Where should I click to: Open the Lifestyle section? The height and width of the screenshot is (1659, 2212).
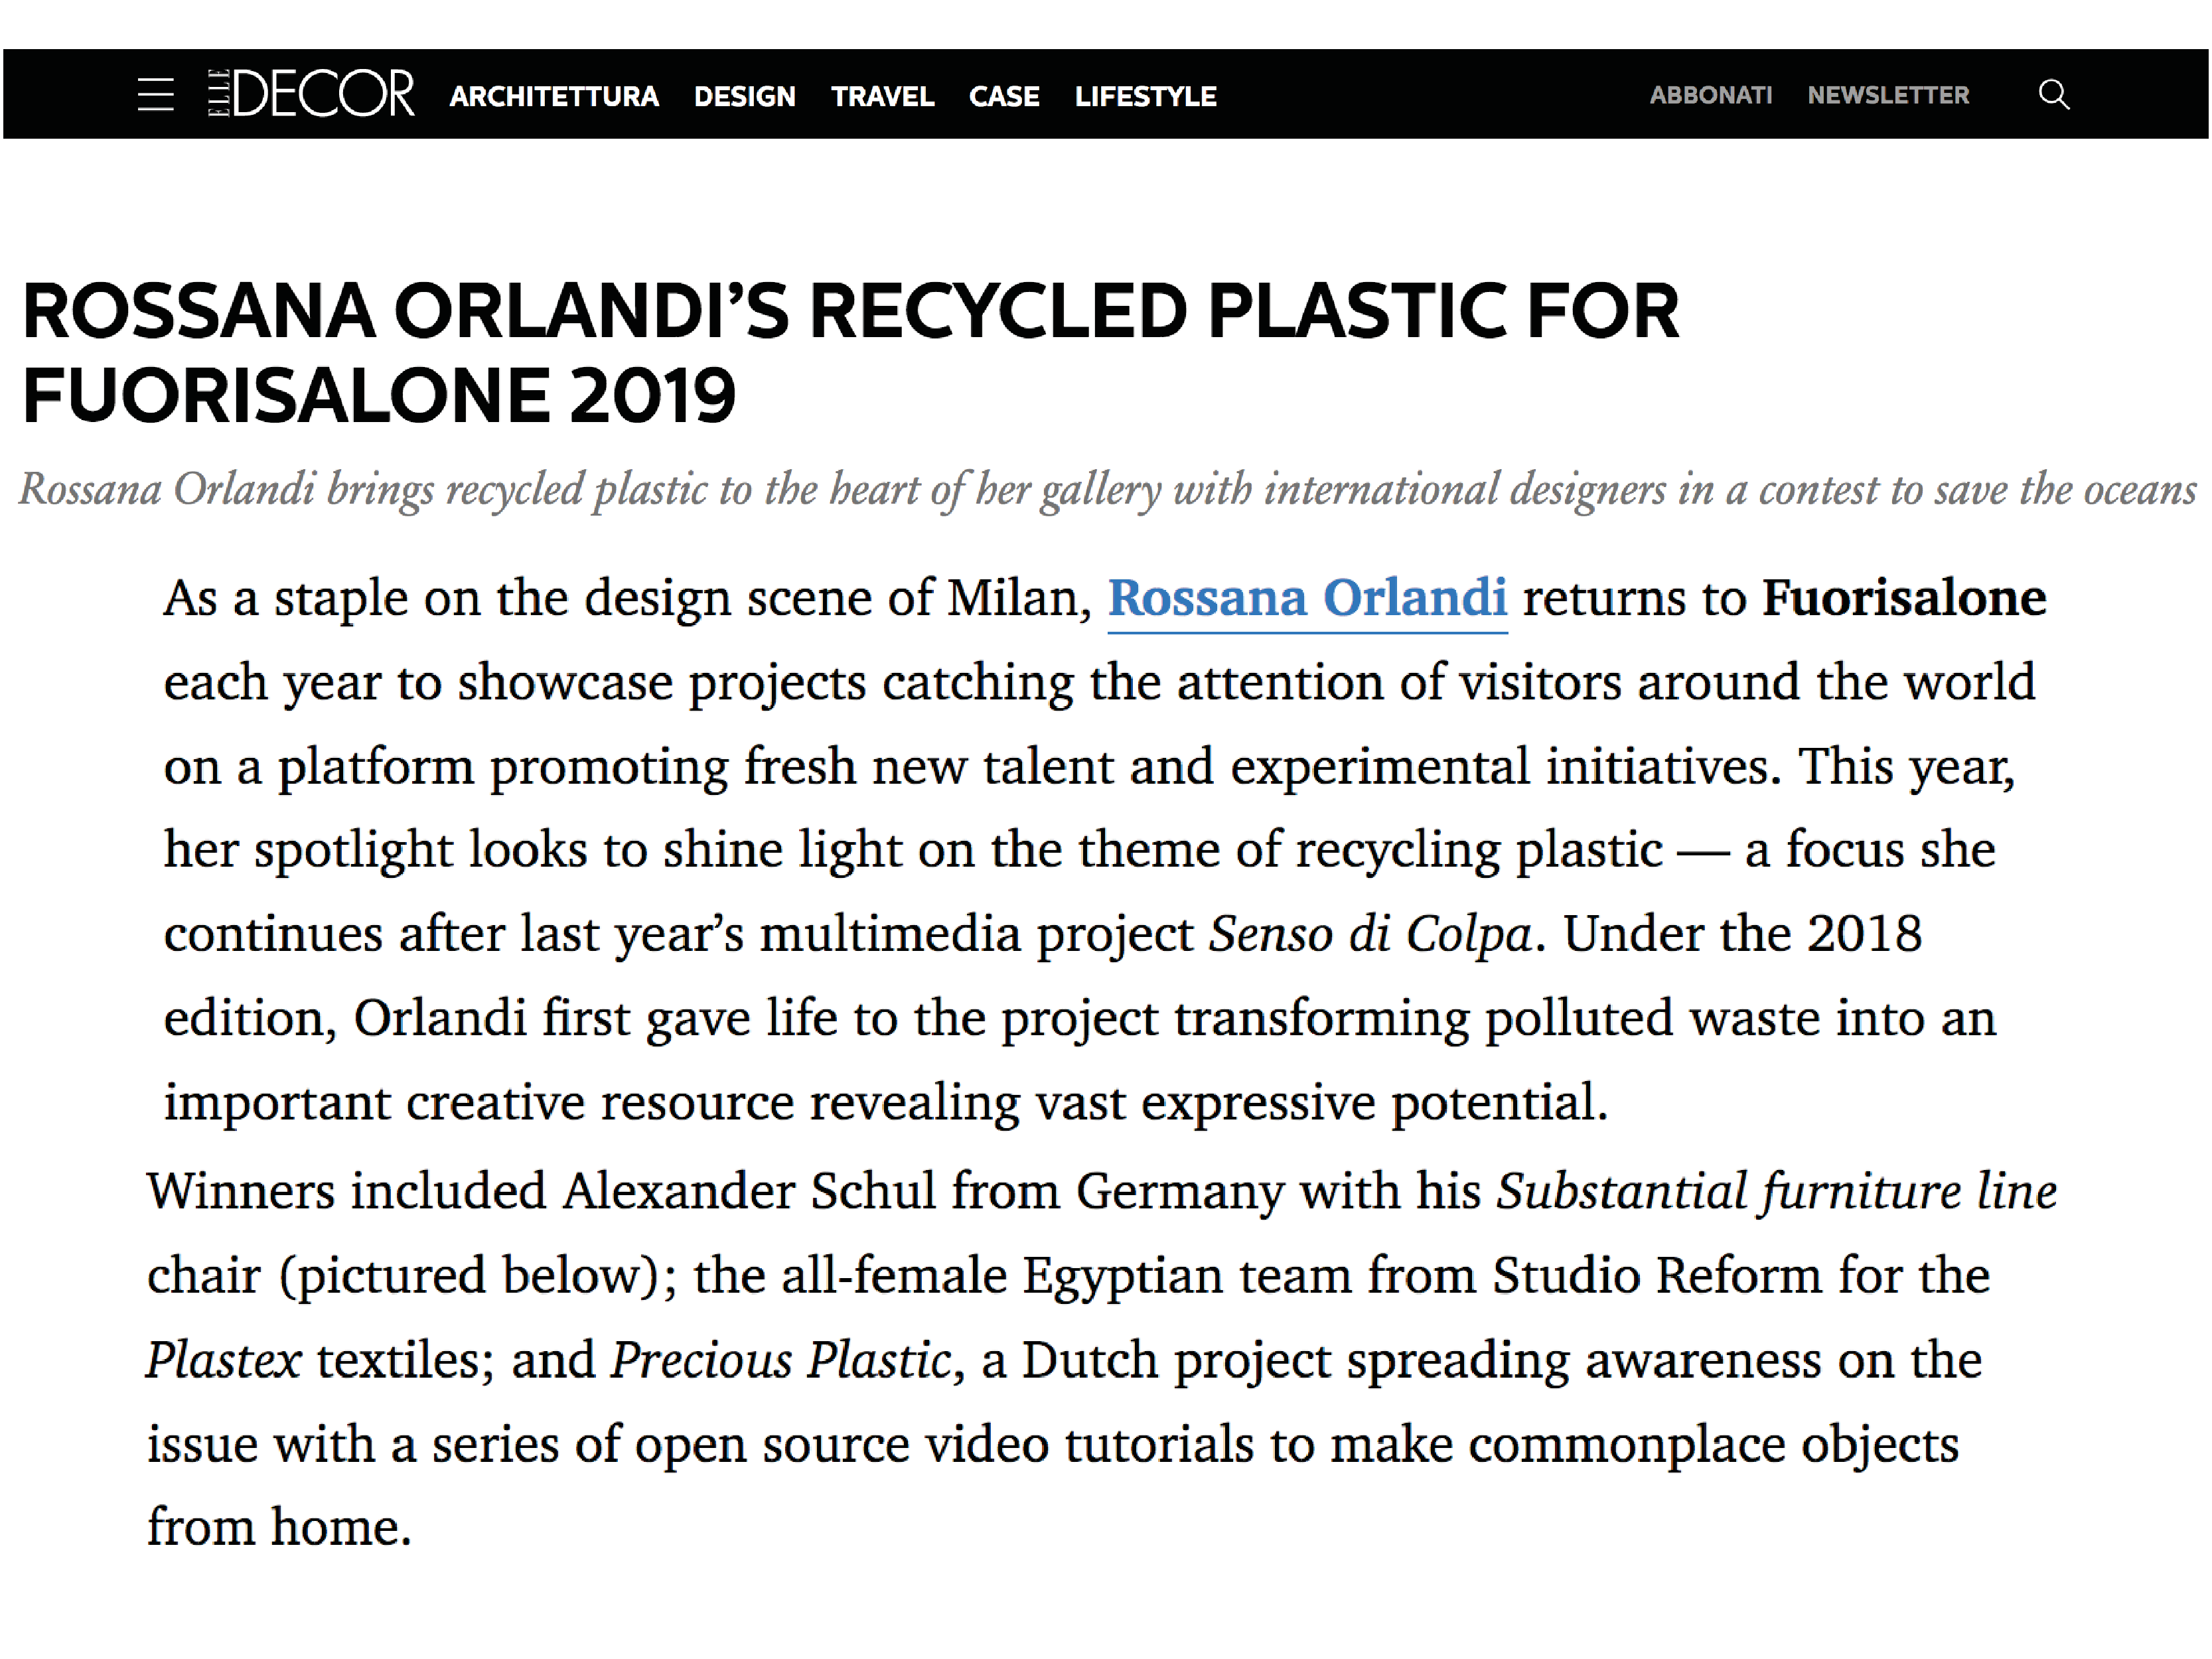1146,96
